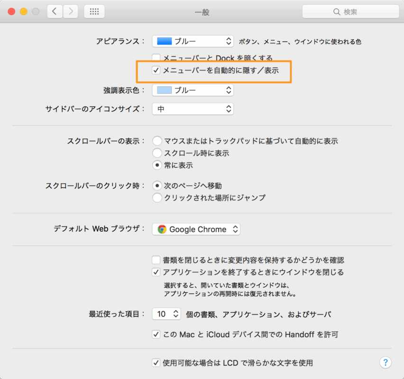Click the Google Chrome icon in browser dropdown

click(162, 229)
